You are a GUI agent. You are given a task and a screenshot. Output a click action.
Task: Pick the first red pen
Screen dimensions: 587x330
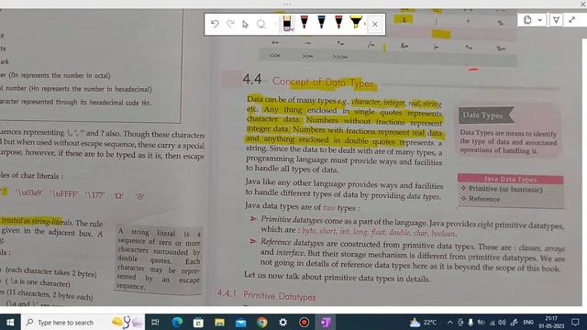[304, 22]
